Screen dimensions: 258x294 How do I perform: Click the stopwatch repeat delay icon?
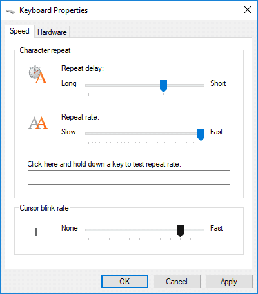pos(38,74)
